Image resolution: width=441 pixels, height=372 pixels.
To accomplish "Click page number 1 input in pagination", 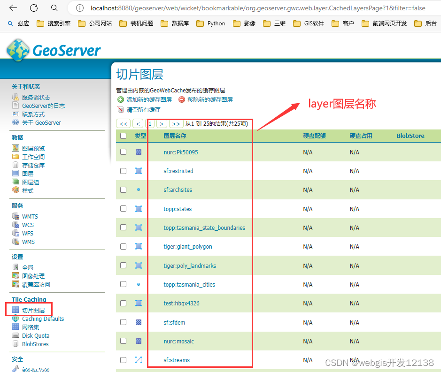I will 150,123.
